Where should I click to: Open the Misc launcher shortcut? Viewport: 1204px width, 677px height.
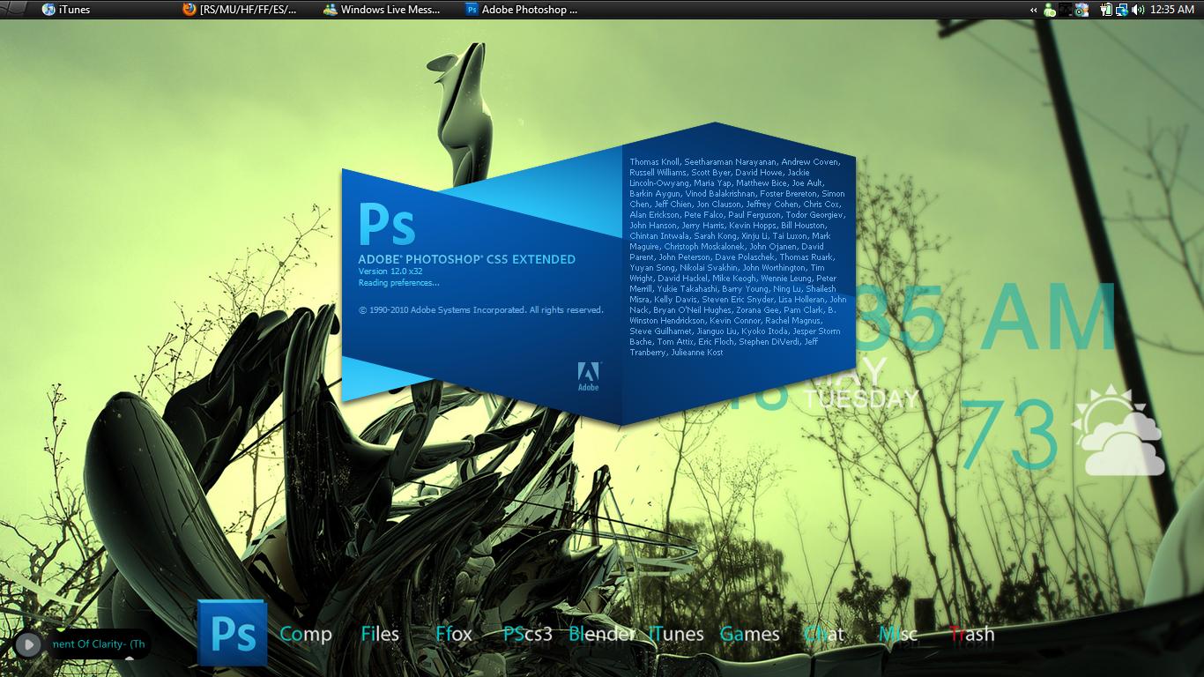tap(897, 634)
